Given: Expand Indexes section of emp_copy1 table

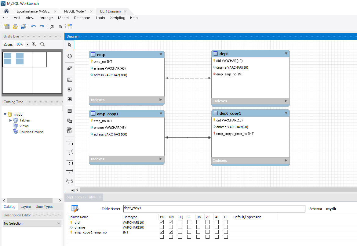Looking at the screenshot, I should (161, 159).
